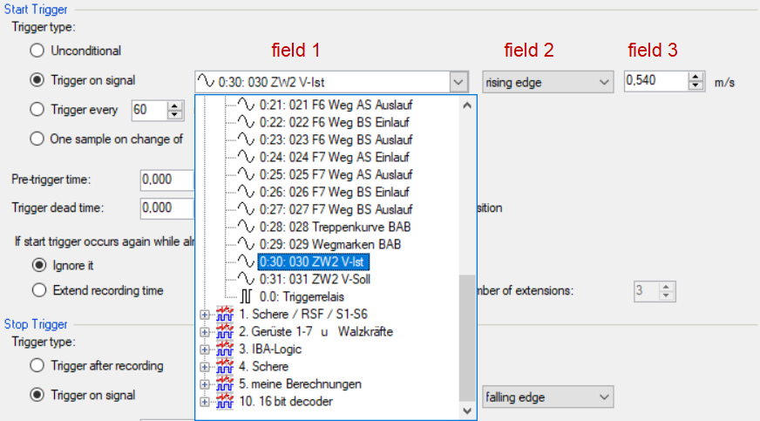This screenshot has width=760, height=421.
Task: Click the sine icon of 028 Treppenkurve BAB
Action: (x=246, y=227)
